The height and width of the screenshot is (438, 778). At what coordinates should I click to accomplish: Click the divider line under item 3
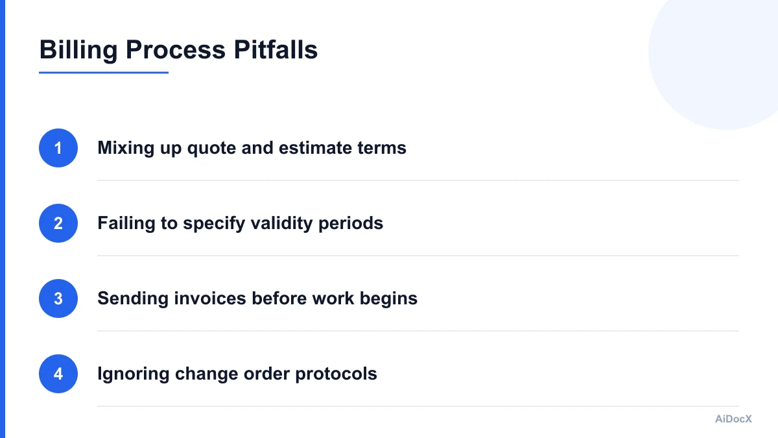tap(418, 331)
